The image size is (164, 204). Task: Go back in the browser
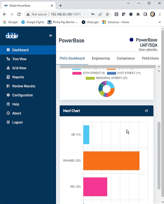tap(5, 14)
